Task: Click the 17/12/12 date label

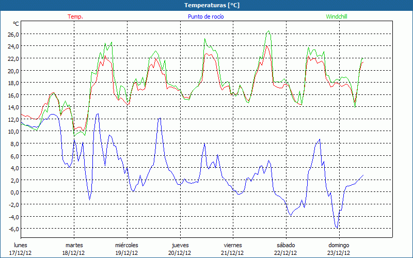Action: pos(20,253)
